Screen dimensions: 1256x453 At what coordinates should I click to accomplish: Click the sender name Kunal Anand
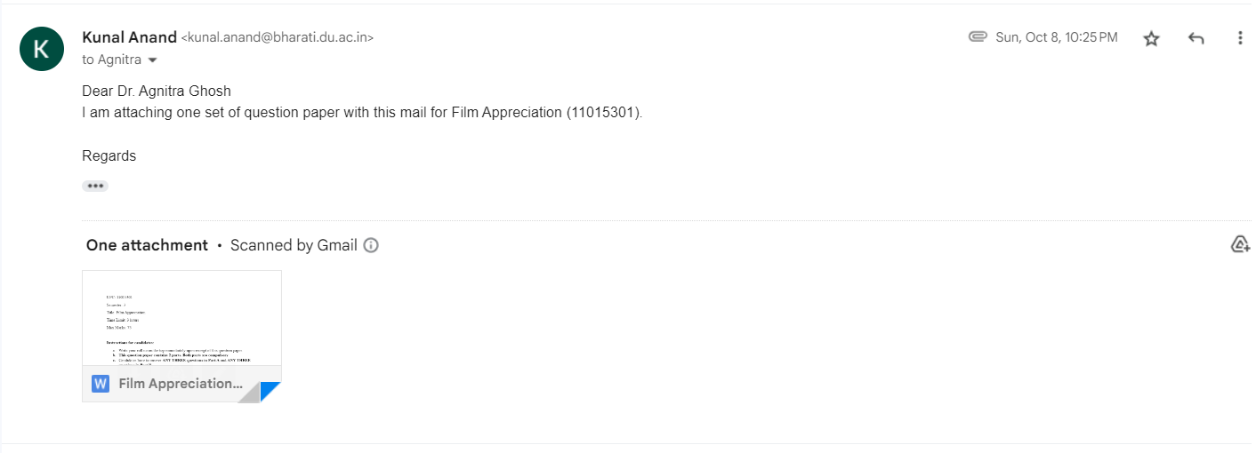[x=129, y=37]
